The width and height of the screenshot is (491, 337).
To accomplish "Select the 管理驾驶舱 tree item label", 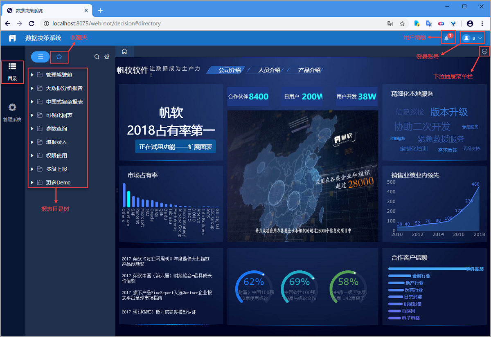I will tap(59, 75).
